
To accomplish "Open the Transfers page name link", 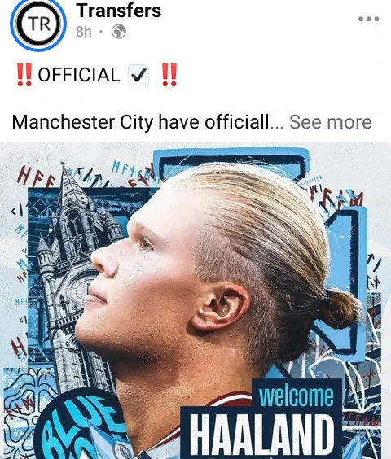I will pyautogui.click(x=119, y=11).
